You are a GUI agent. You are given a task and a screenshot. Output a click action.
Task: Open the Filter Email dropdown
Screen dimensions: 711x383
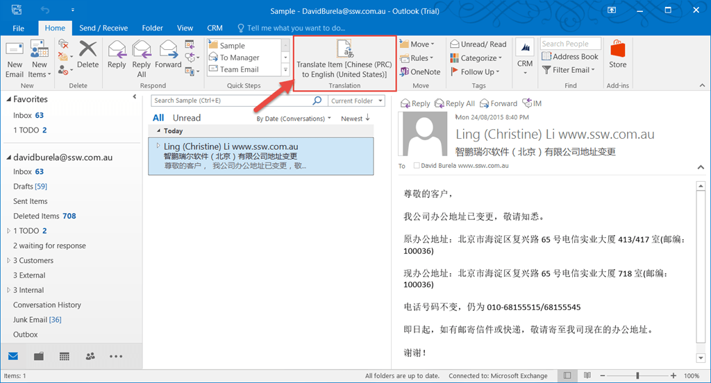click(568, 70)
